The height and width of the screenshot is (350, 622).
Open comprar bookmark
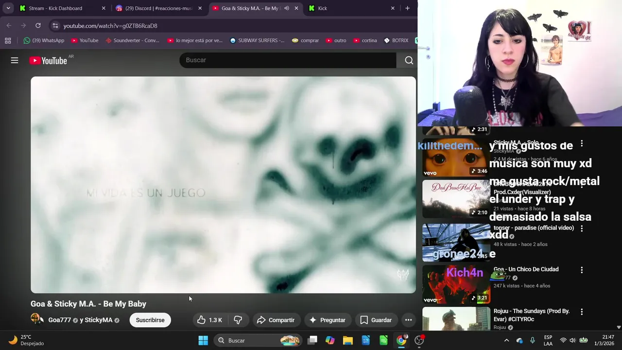coord(305,40)
